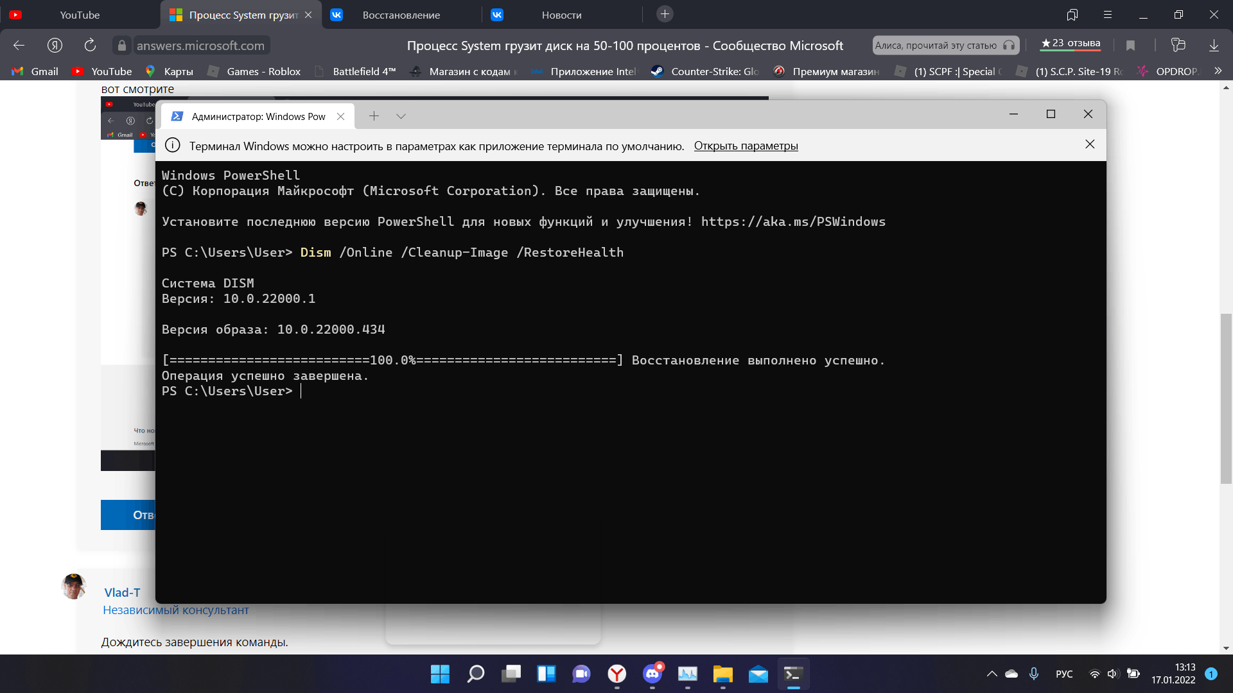Open the Магазин с кодами bookmark
This screenshot has width=1233, height=693.
(x=463, y=71)
